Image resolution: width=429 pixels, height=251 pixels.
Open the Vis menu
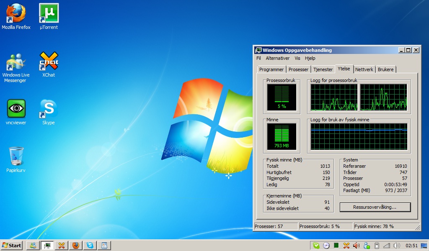(297, 58)
